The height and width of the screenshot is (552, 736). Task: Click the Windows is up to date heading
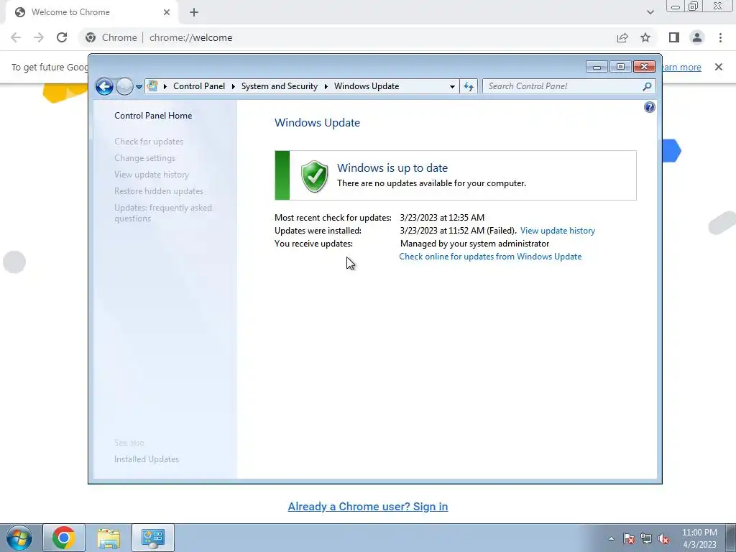click(392, 167)
